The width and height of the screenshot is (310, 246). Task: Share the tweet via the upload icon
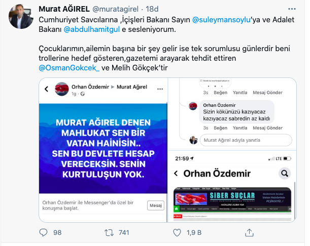pos(249,232)
